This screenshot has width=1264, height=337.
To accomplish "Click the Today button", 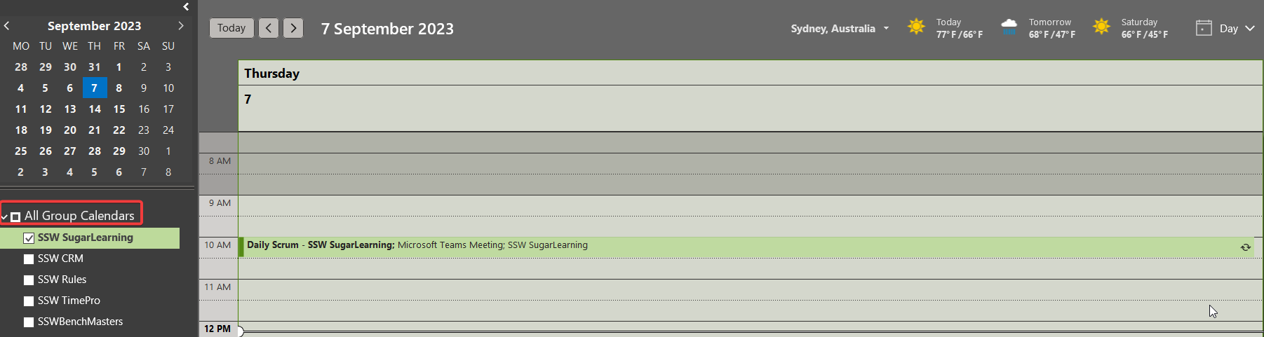I will click(x=231, y=28).
